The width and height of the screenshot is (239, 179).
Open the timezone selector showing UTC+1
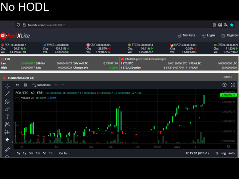tap(197, 153)
